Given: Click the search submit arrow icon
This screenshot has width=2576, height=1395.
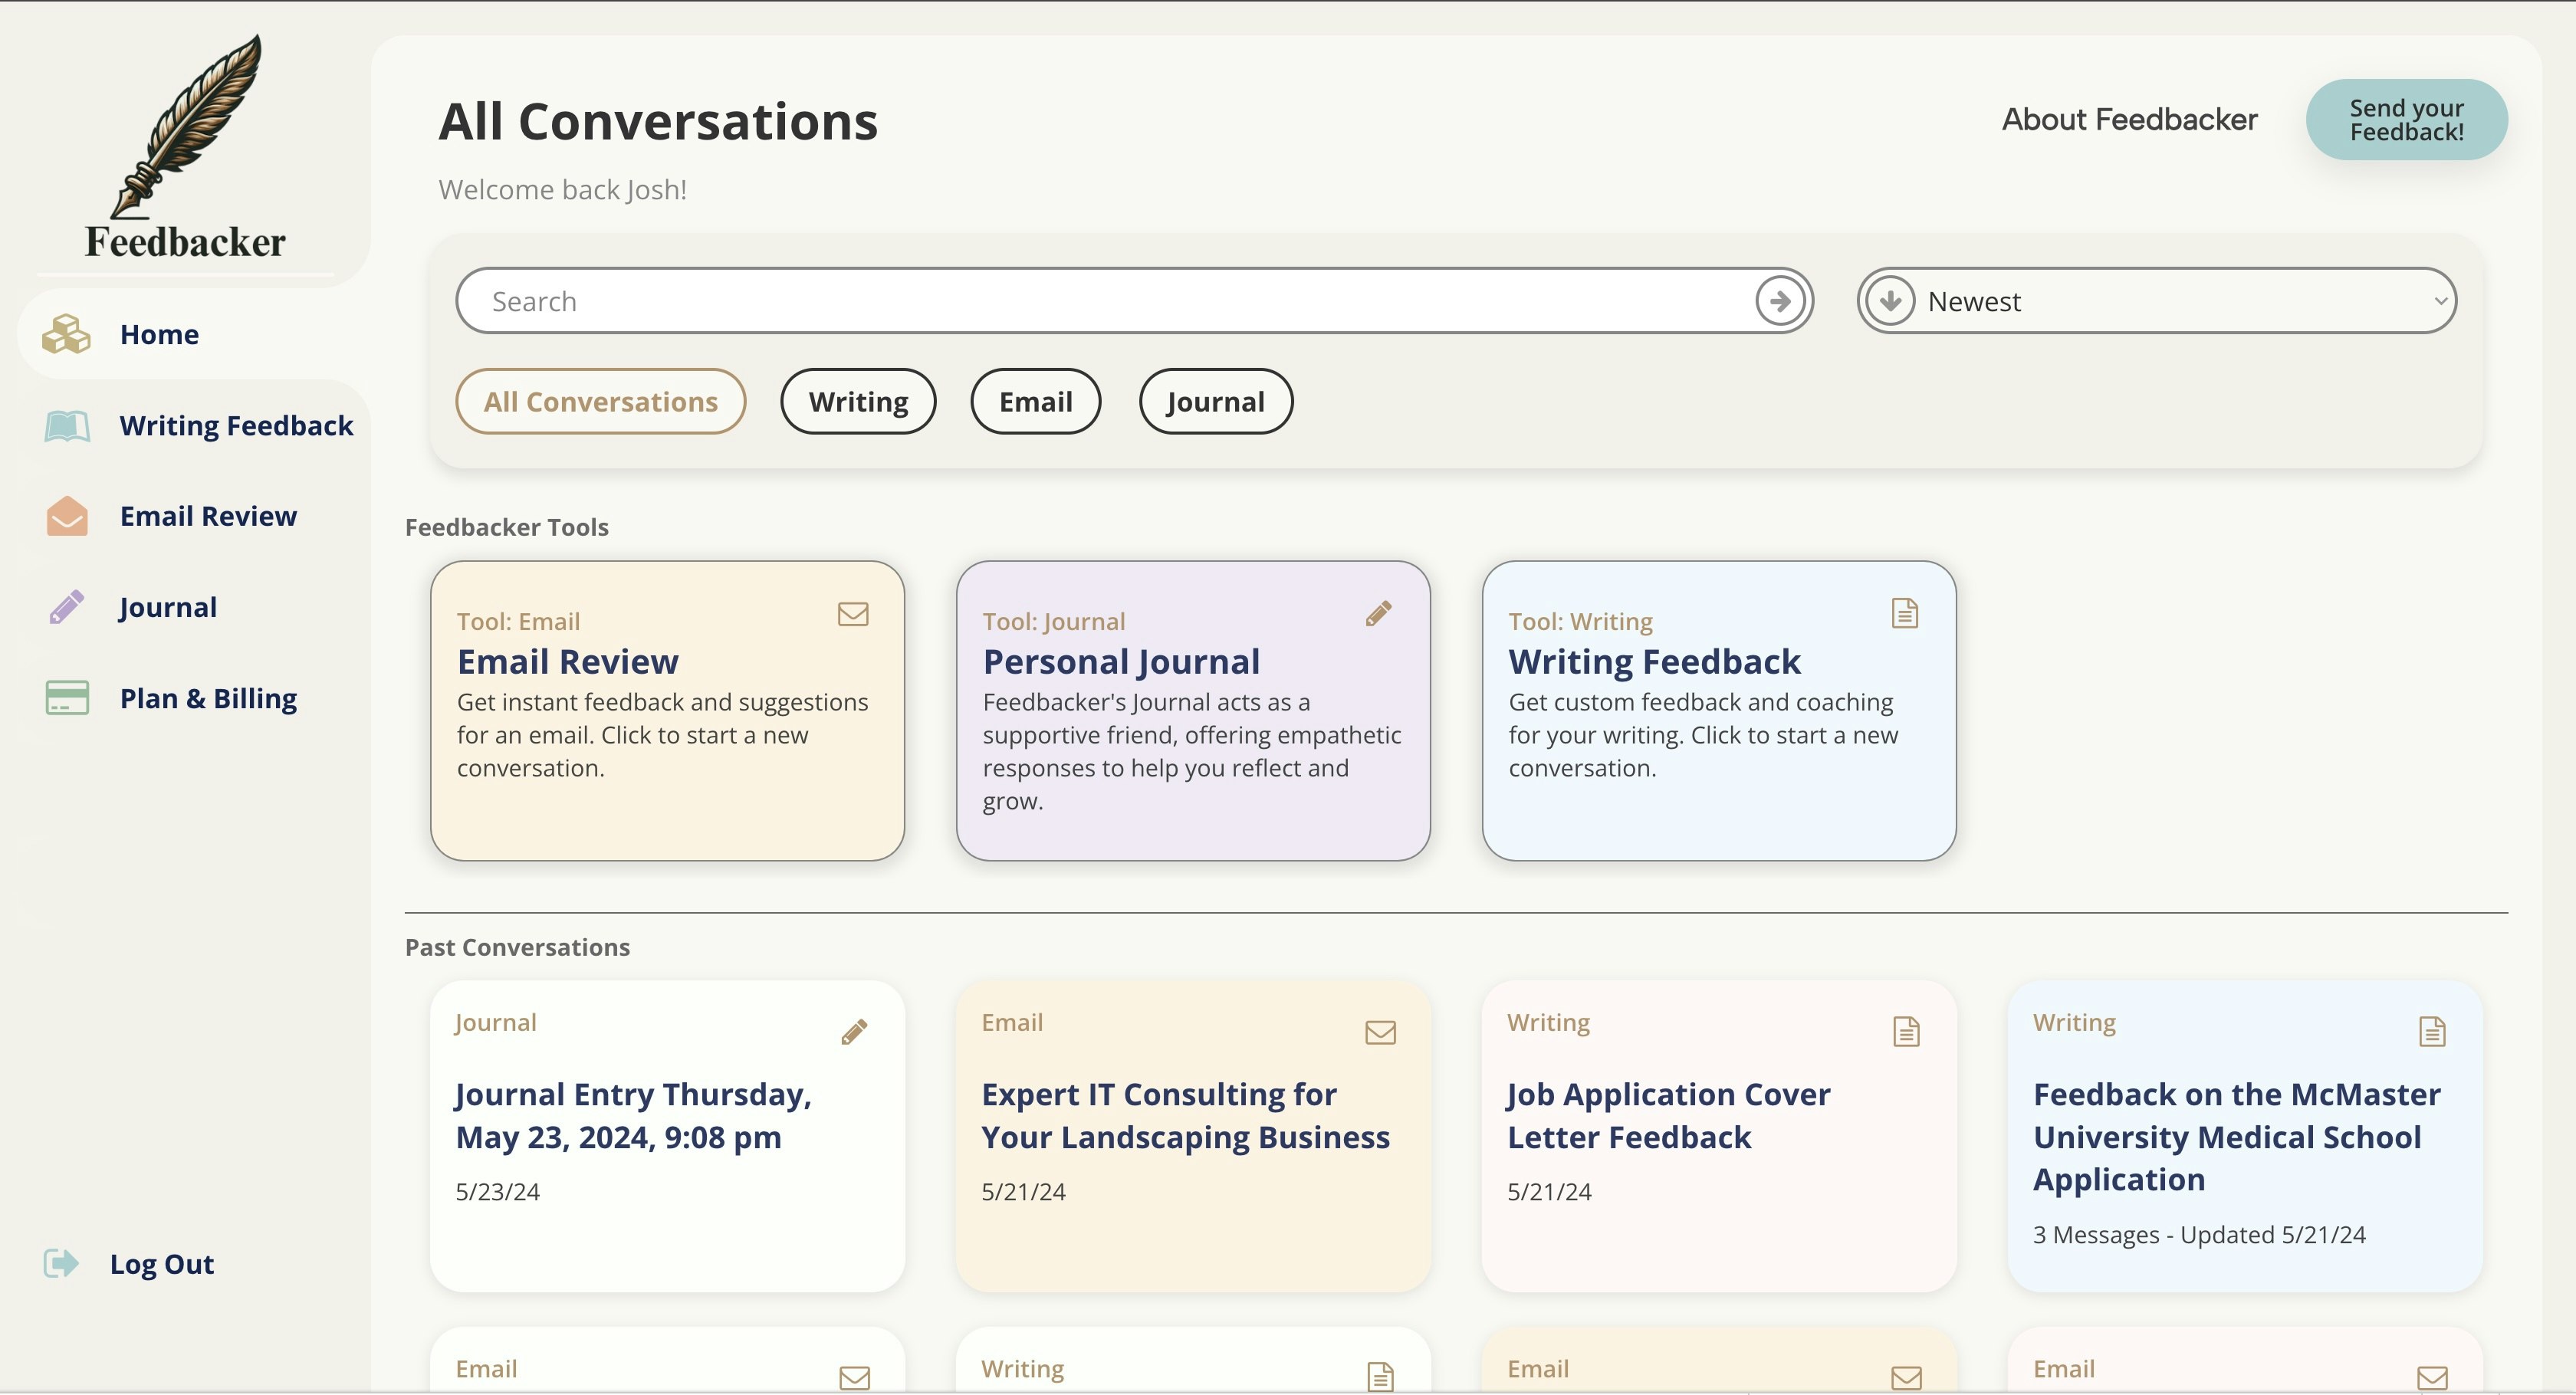Looking at the screenshot, I should click(1780, 301).
